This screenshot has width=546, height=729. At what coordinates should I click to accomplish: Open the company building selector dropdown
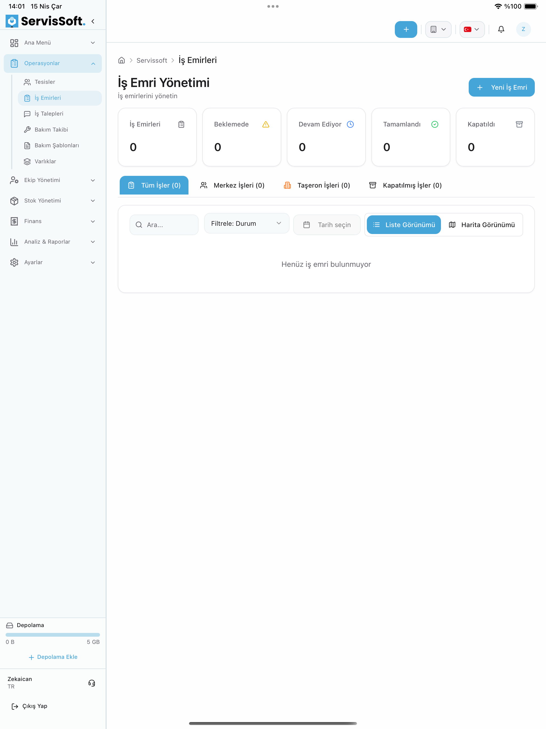[x=438, y=29]
